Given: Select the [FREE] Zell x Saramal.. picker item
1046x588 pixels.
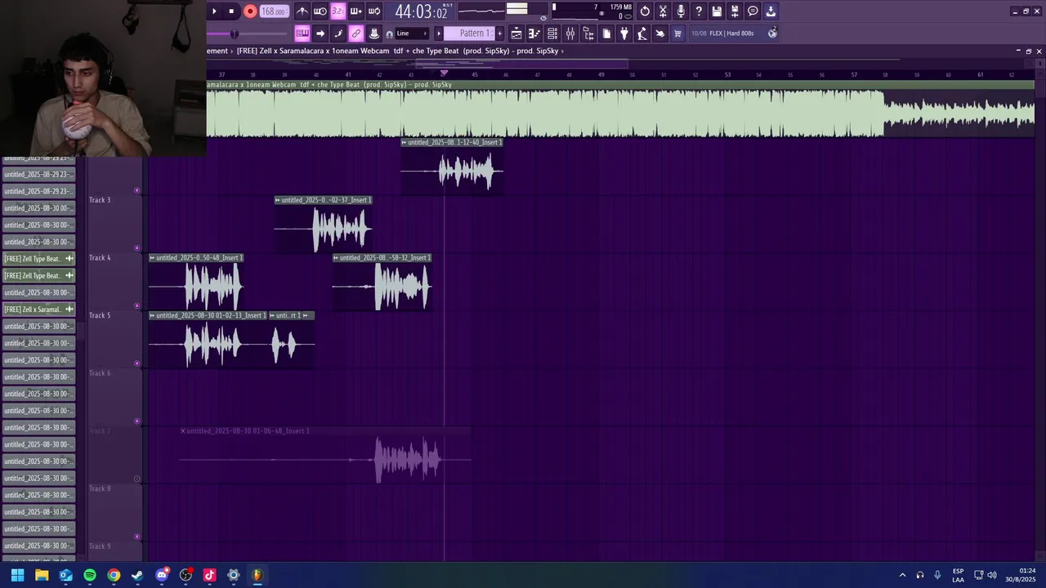Looking at the screenshot, I should 38,310.
